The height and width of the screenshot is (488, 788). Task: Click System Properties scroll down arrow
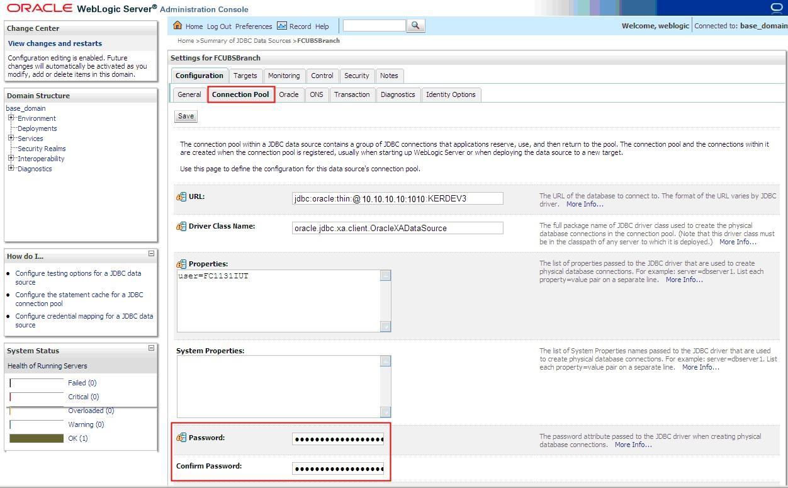386,412
